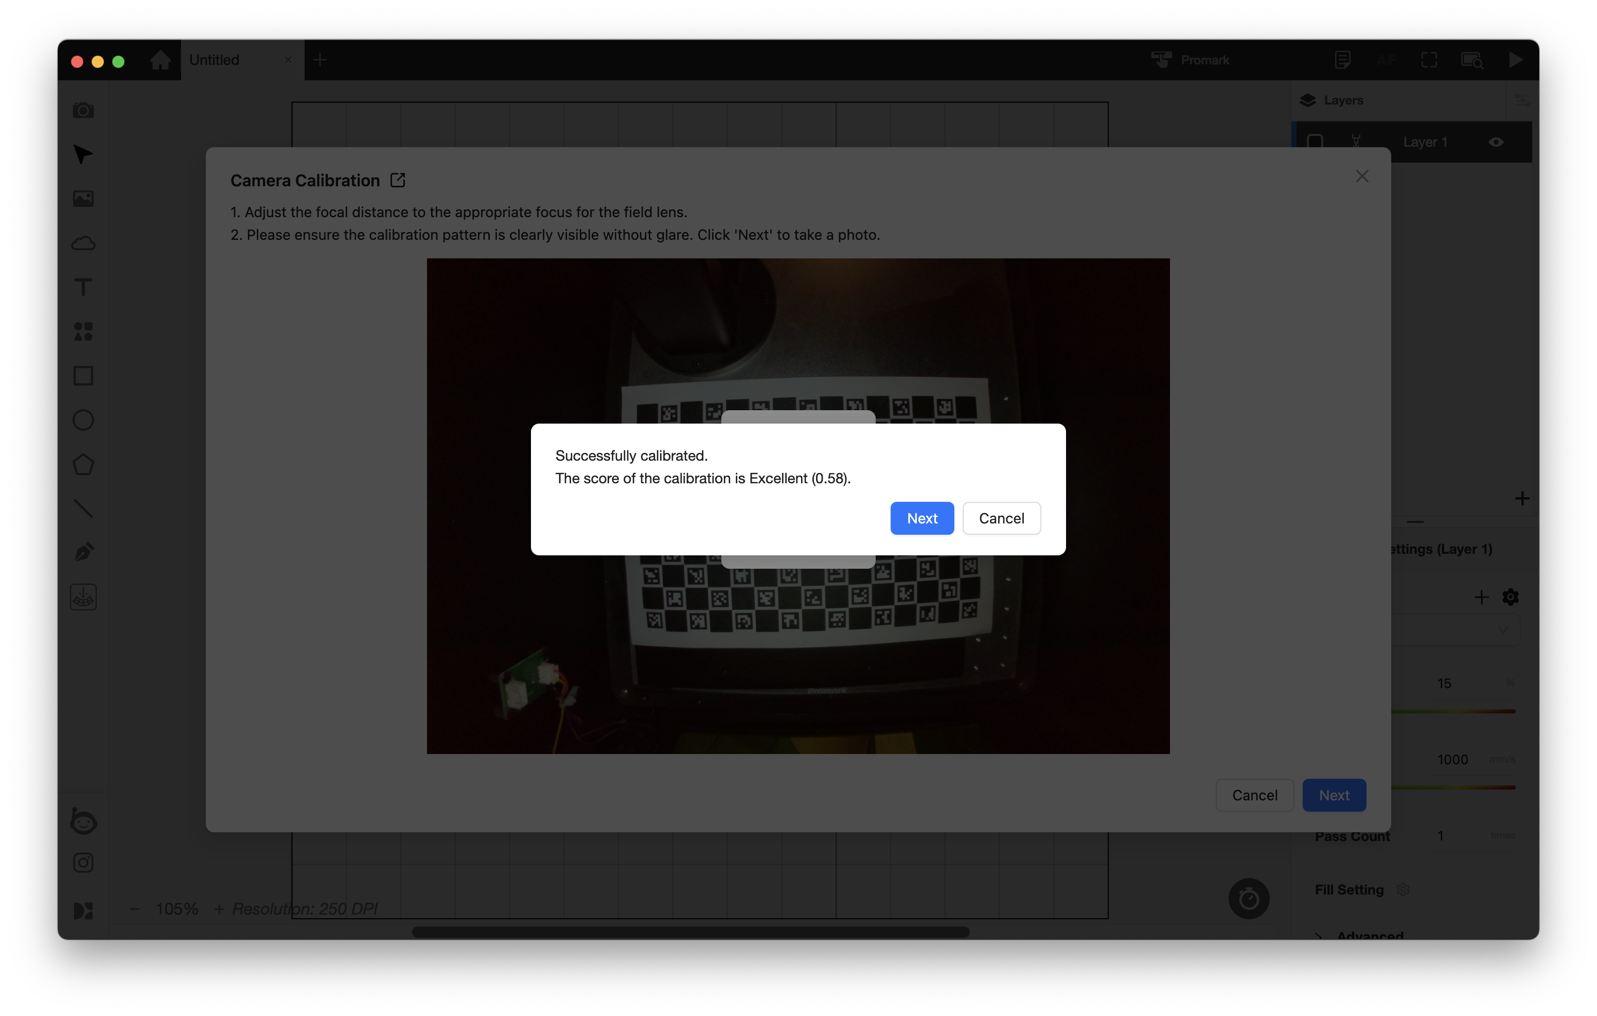1597x1016 pixels.
Task: Click the plus icon beside the gear
Action: point(1481,597)
